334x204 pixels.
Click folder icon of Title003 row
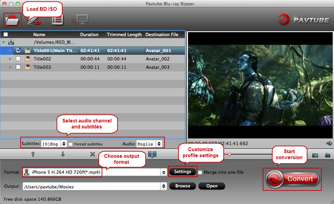click(27, 67)
